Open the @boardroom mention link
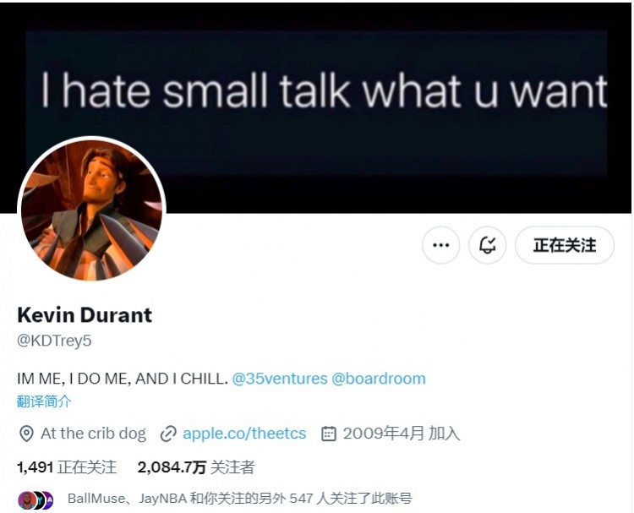The image size is (634, 513). tap(379, 379)
